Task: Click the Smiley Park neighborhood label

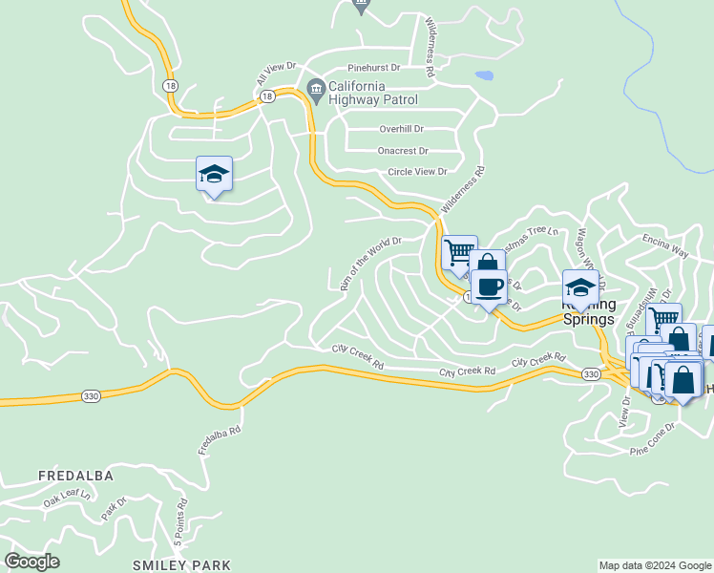Action: pos(181,565)
